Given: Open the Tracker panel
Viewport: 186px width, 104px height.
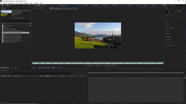Looking at the screenshot, I should 168,42.
